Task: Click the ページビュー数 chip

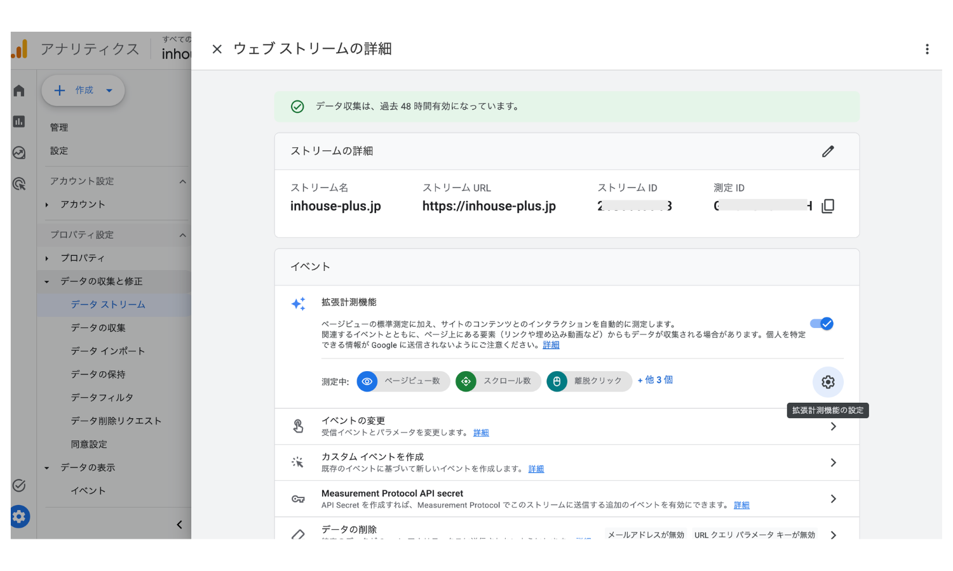Action: 403,381
